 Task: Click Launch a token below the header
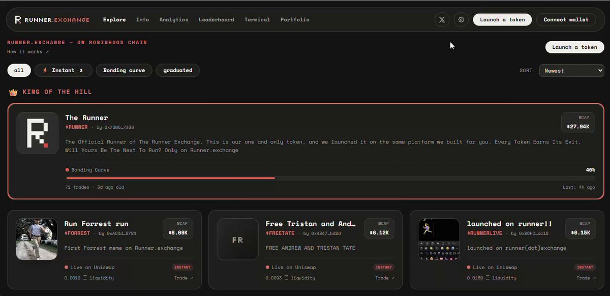[x=575, y=47]
